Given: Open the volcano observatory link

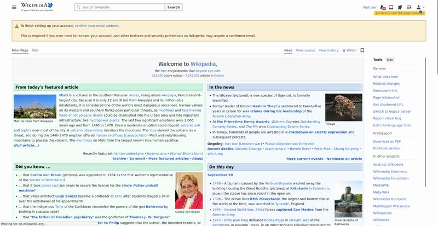Looking at the screenshot, I should [x=87, y=130].
